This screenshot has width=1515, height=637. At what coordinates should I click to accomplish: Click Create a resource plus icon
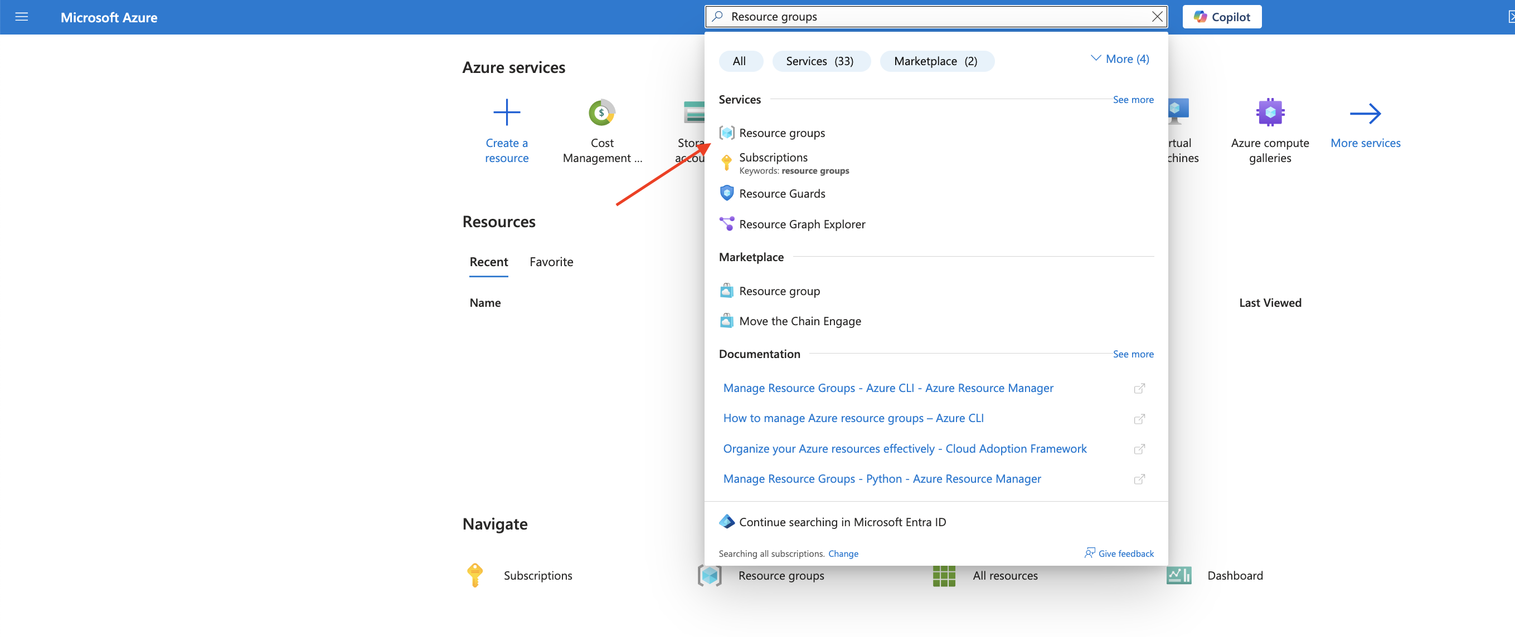(506, 112)
